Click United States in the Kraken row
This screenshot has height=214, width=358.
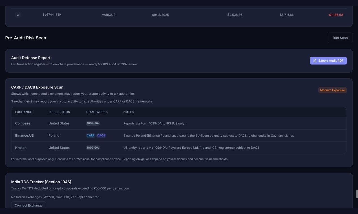click(x=59, y=148)
